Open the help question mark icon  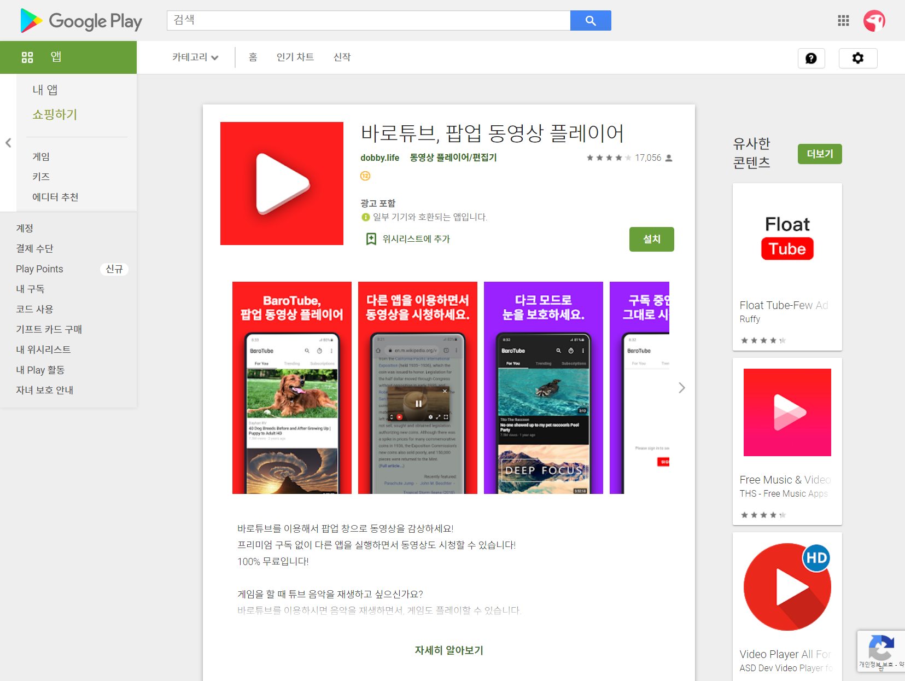(x=811, y=58)
